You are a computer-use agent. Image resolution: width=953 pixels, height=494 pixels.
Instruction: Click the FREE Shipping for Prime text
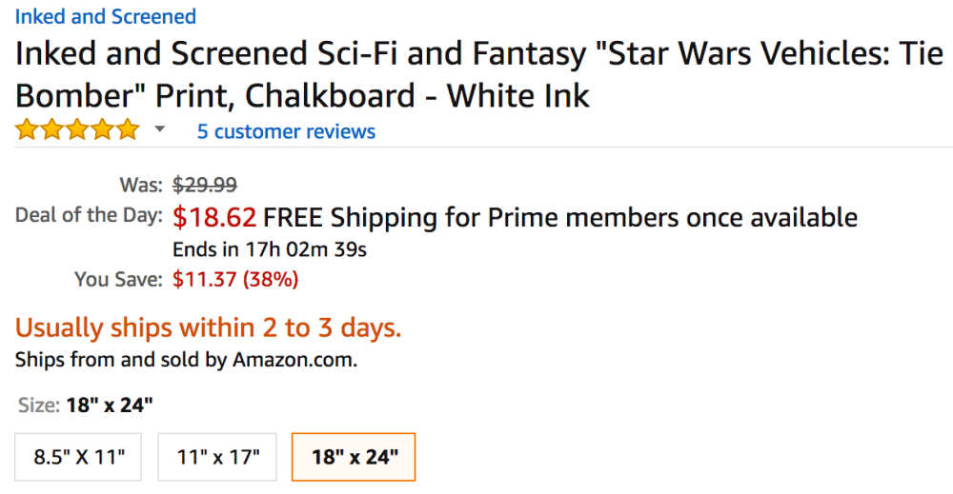coord(560,218)
